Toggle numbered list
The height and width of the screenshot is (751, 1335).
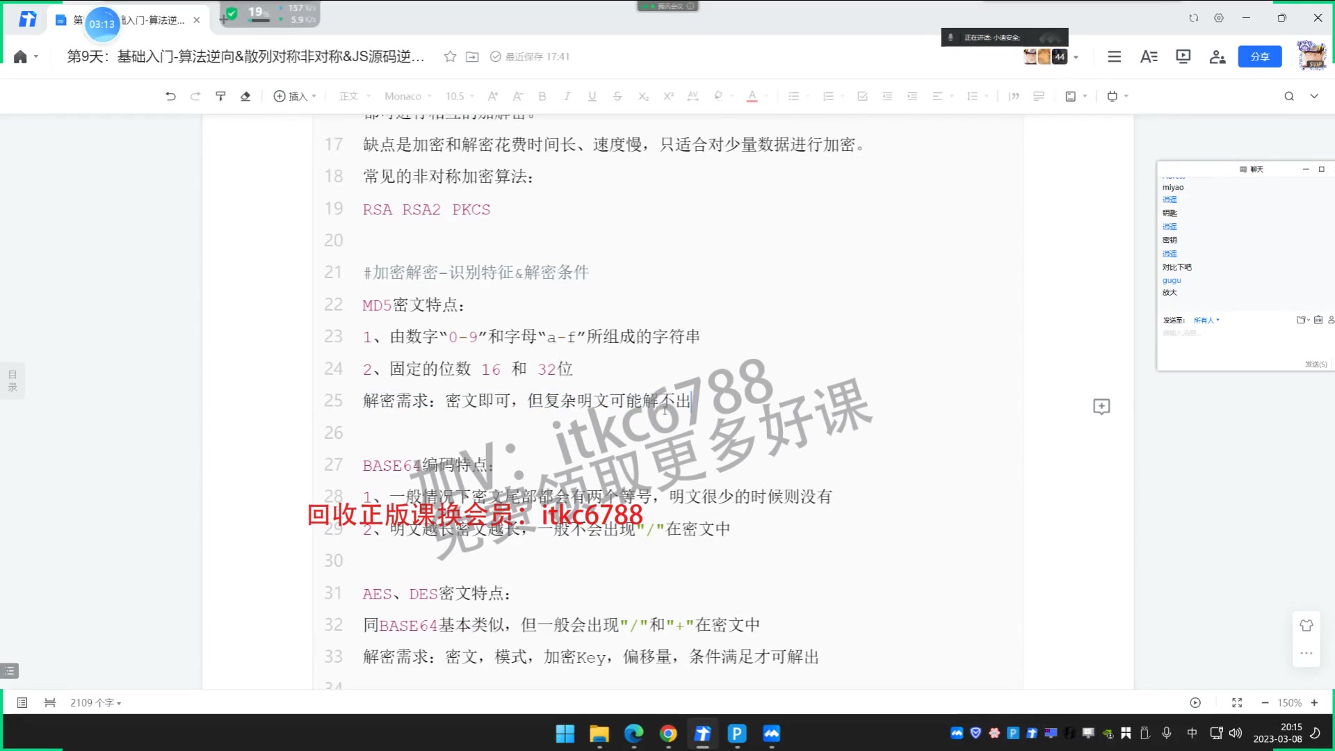click(828, 96)
